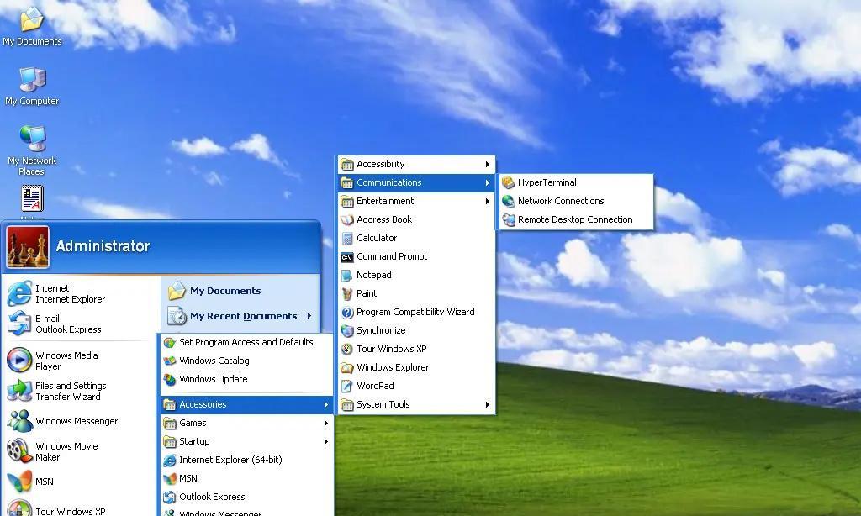The image size is (861, 516).
Task: Open Synchronize
Action: 415,330
